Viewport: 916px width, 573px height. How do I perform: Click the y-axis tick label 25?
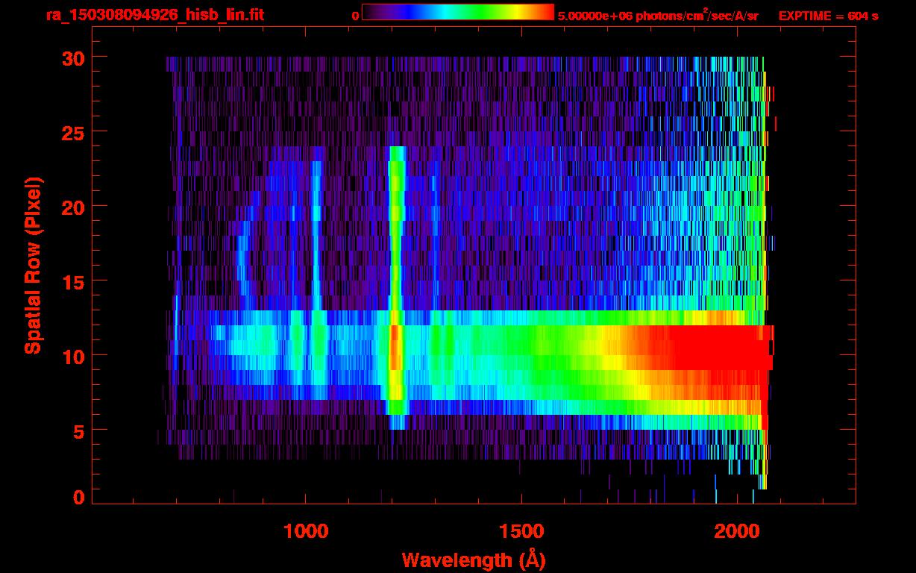tap(74, 132)
